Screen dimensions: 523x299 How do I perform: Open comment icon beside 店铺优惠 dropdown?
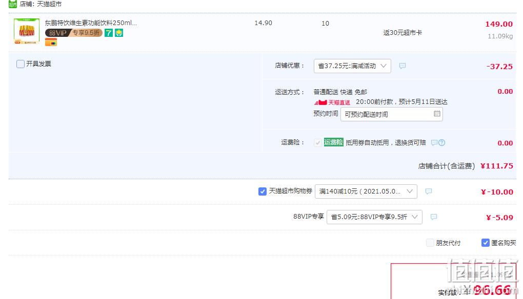[403, 66]
